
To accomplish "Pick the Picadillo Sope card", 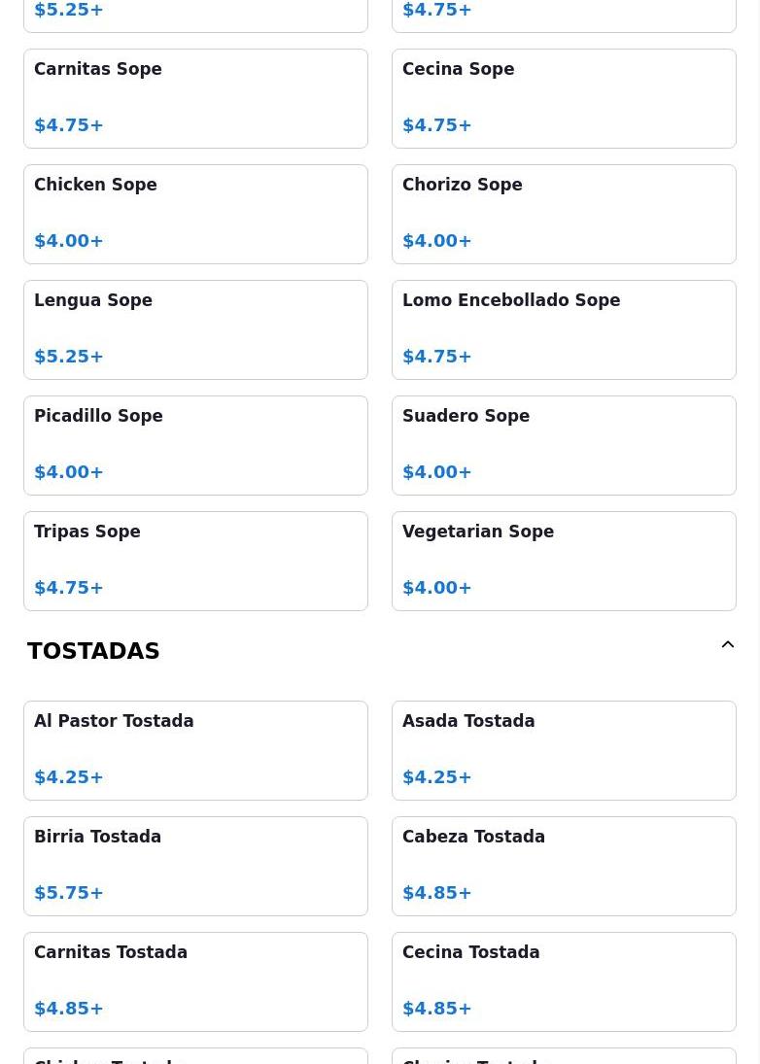I will click(x=195, y=445).
